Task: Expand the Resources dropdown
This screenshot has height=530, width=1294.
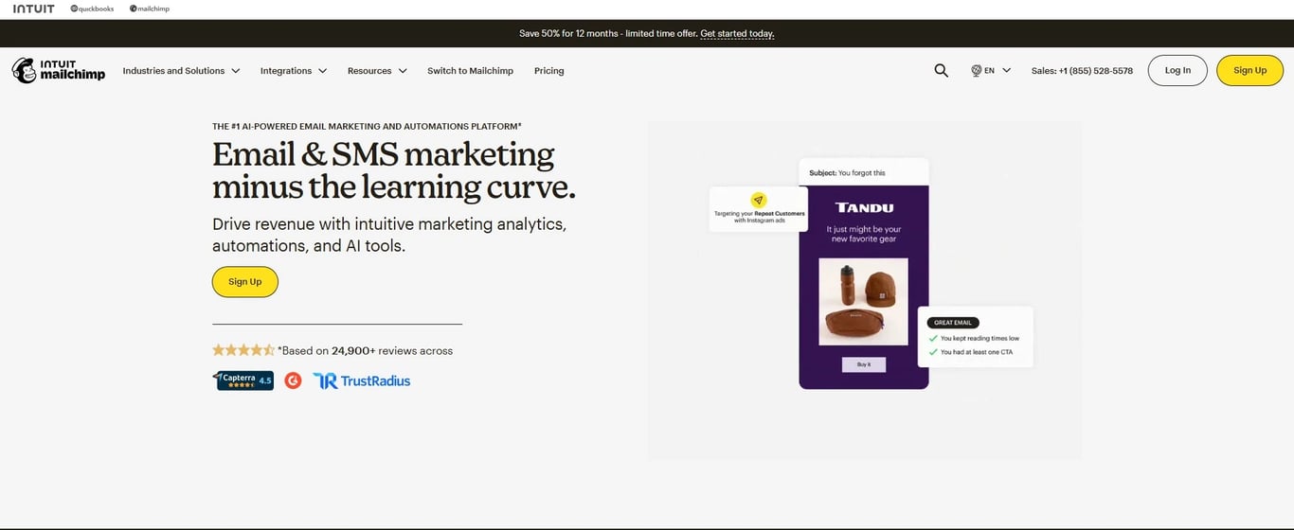Action: click(377, 71)
